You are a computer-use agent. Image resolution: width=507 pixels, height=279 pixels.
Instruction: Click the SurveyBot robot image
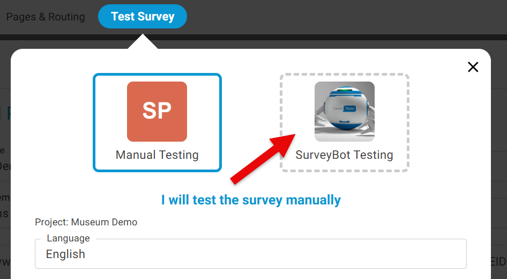click(344, 111)
